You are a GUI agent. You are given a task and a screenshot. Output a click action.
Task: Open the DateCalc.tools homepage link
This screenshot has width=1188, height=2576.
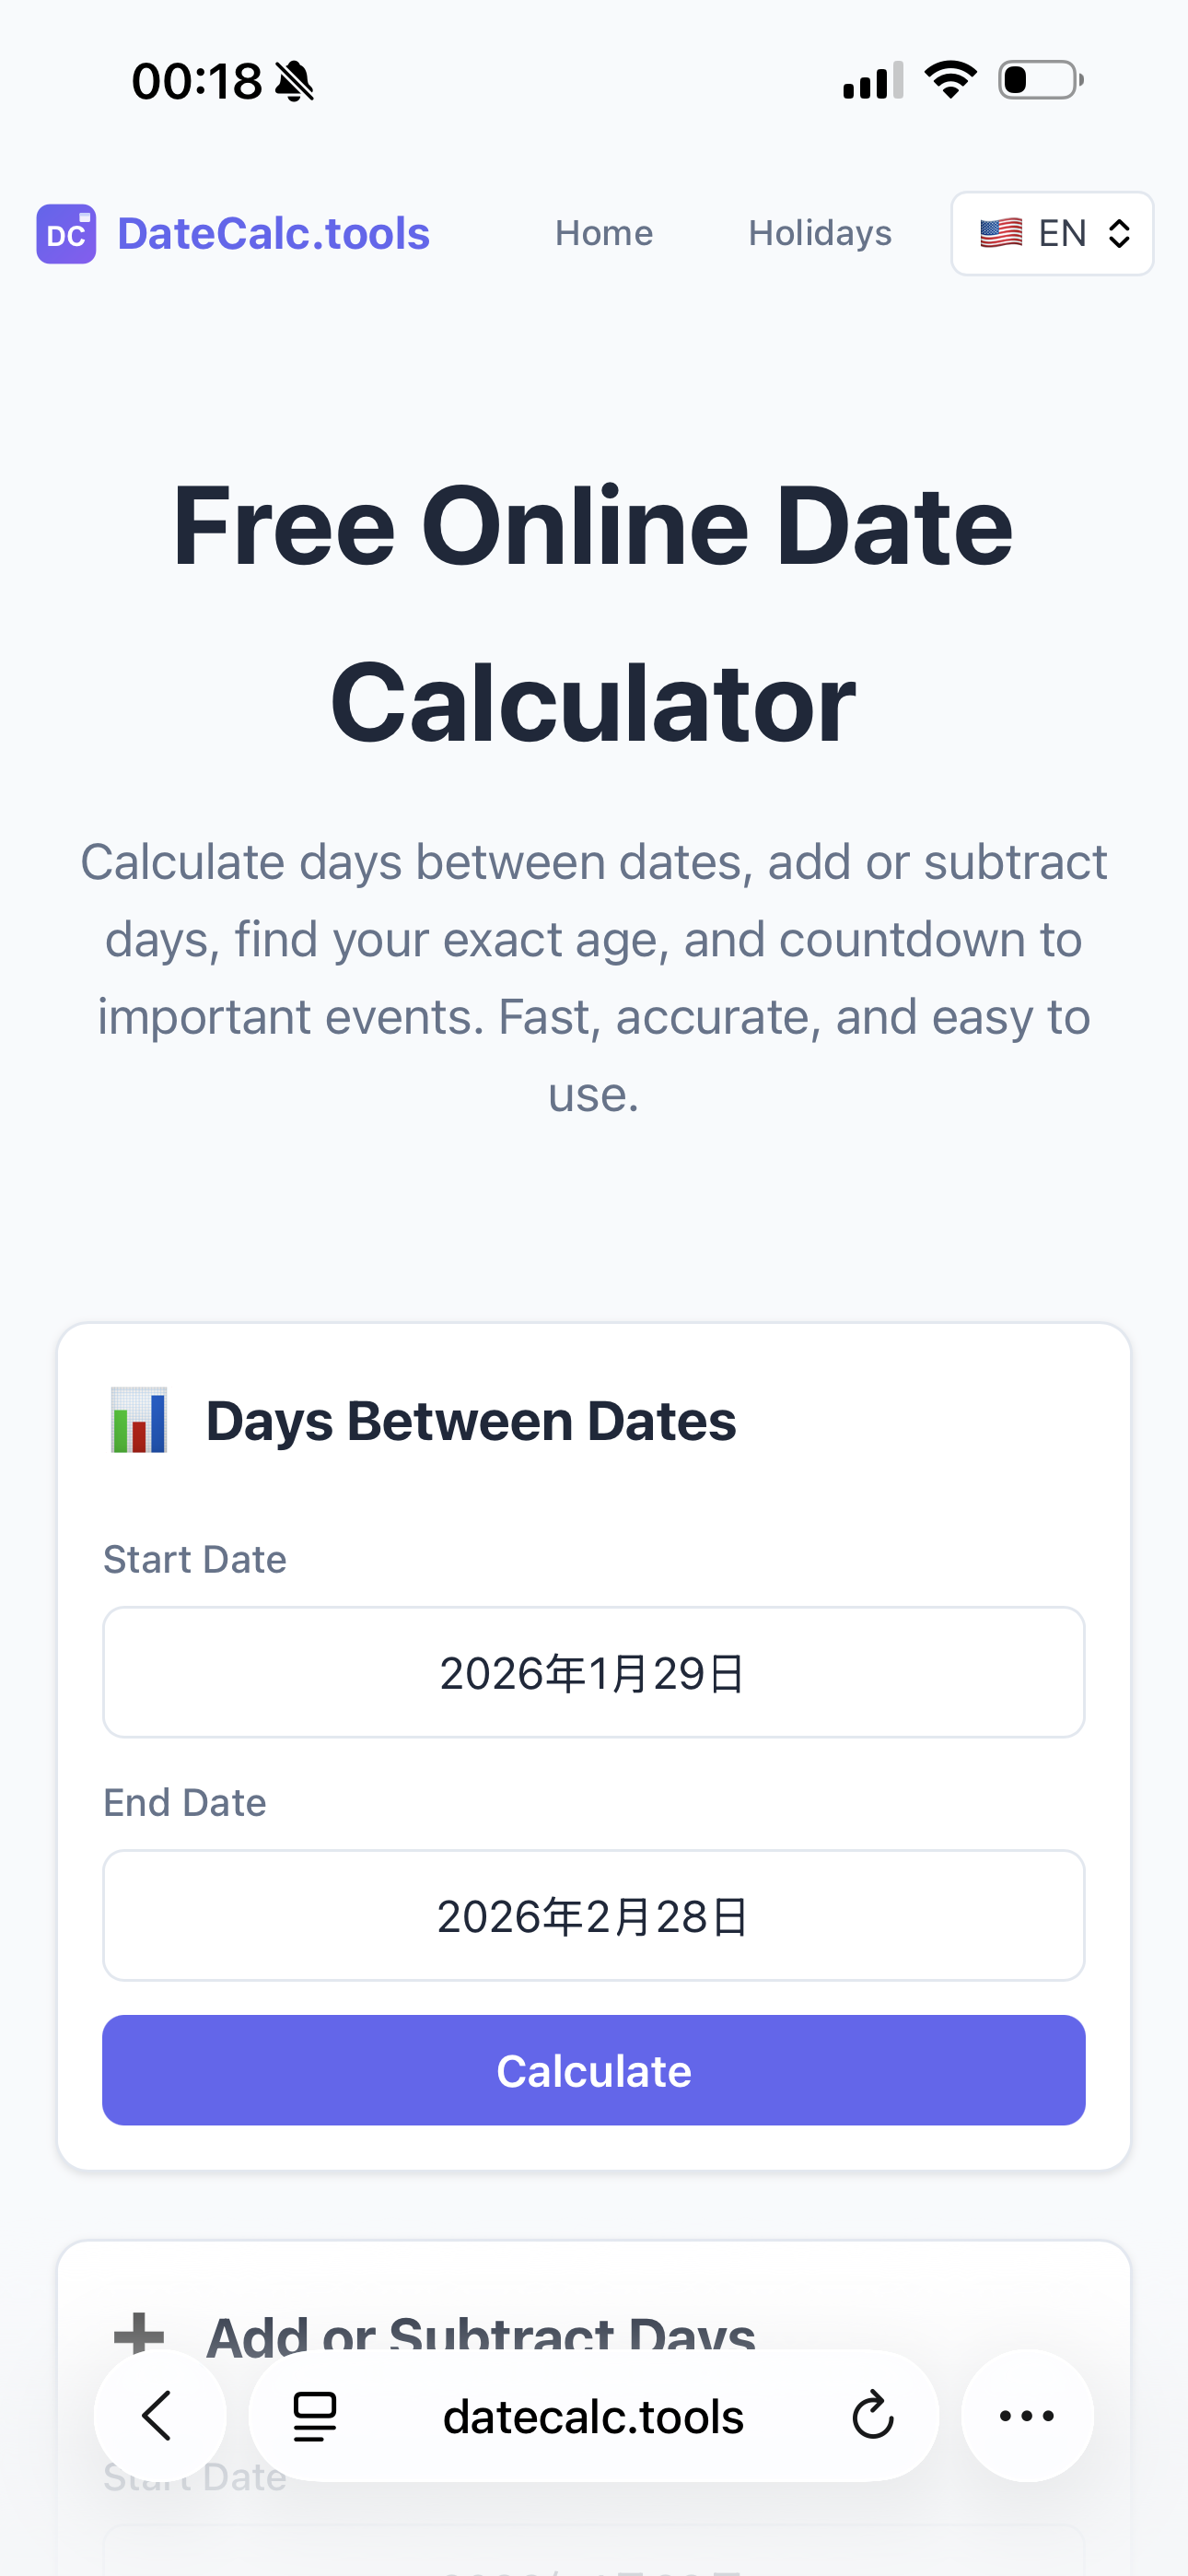click(x=272, y=233)
